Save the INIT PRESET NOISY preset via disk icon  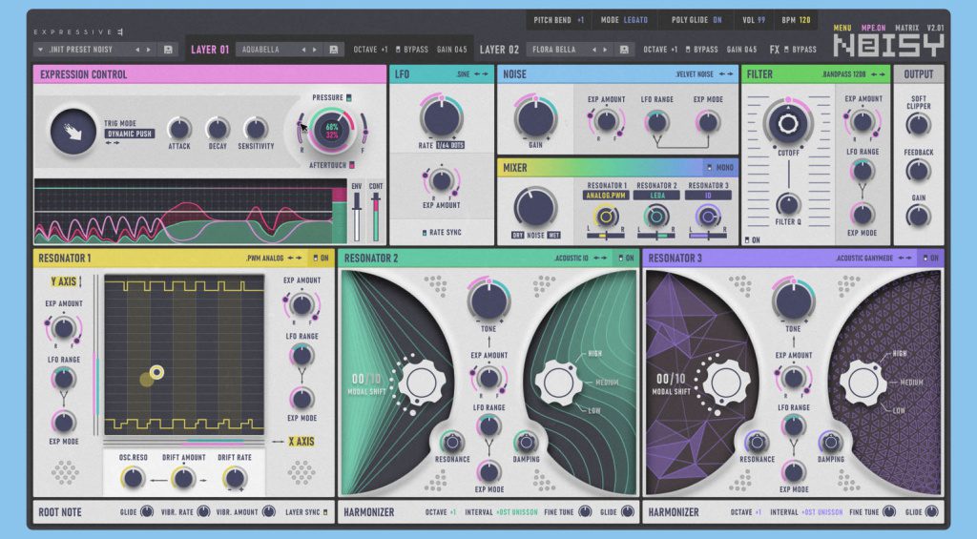point(168,50)
